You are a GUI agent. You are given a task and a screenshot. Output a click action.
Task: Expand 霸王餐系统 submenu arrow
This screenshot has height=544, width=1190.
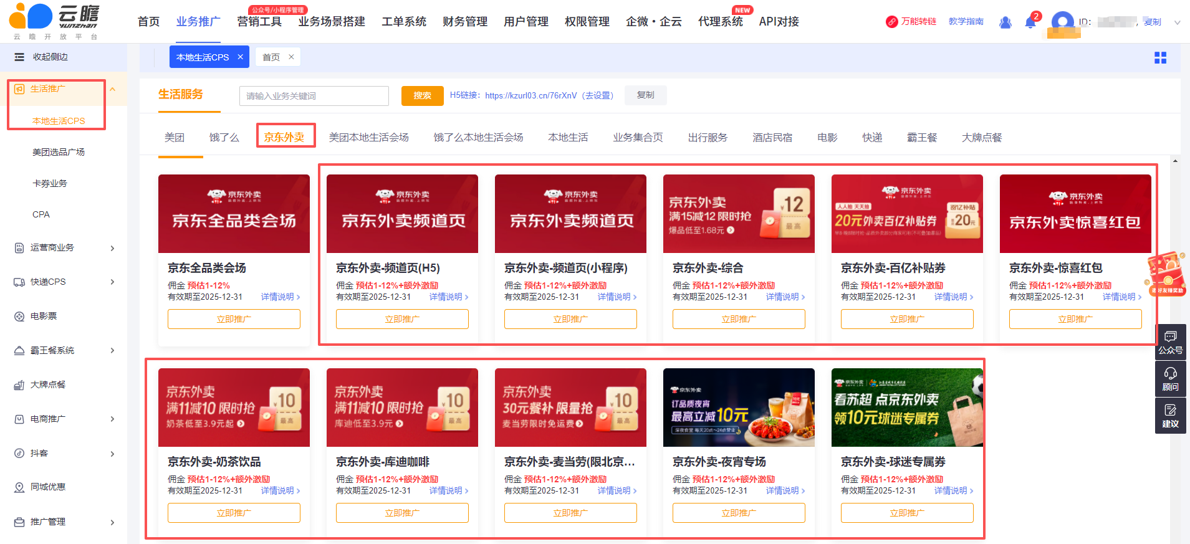pos(112,351)
